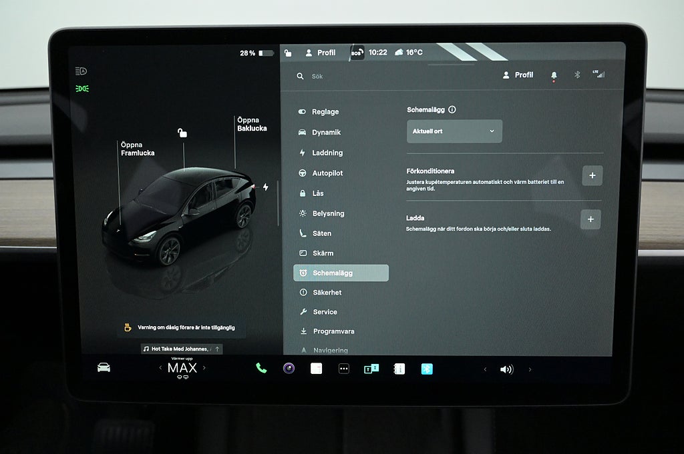Toggle the headlight icon at top left
Screen dimensions: 684x454
click(x=82, y=71)
